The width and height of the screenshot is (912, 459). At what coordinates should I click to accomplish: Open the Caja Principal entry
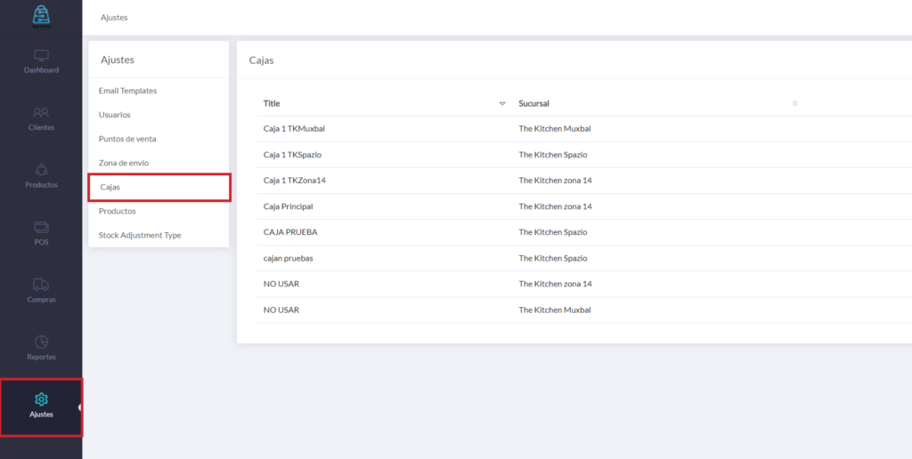[x=288, y=206]
